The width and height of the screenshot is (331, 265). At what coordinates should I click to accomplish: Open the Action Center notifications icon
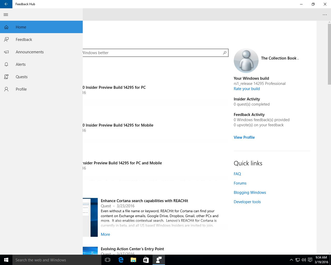click(x=310, y=260)
